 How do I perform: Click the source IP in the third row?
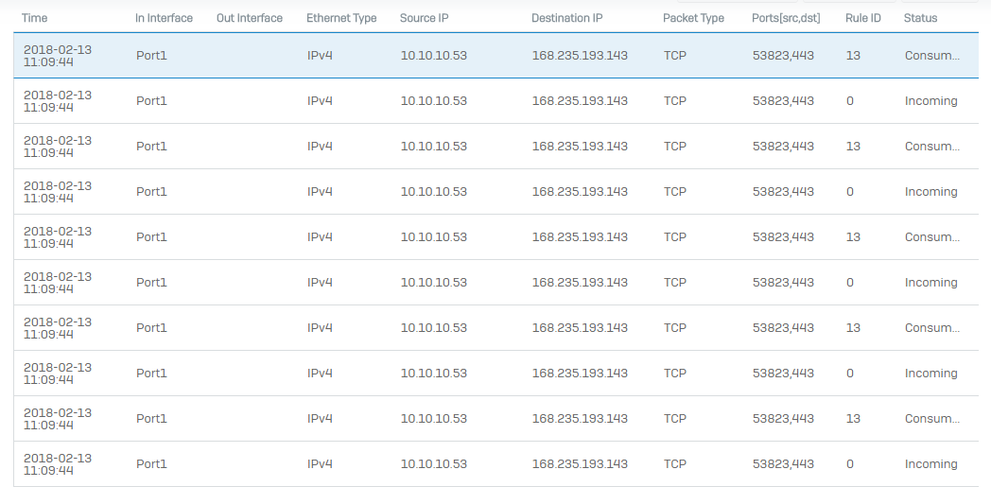(x=433, y=147)
